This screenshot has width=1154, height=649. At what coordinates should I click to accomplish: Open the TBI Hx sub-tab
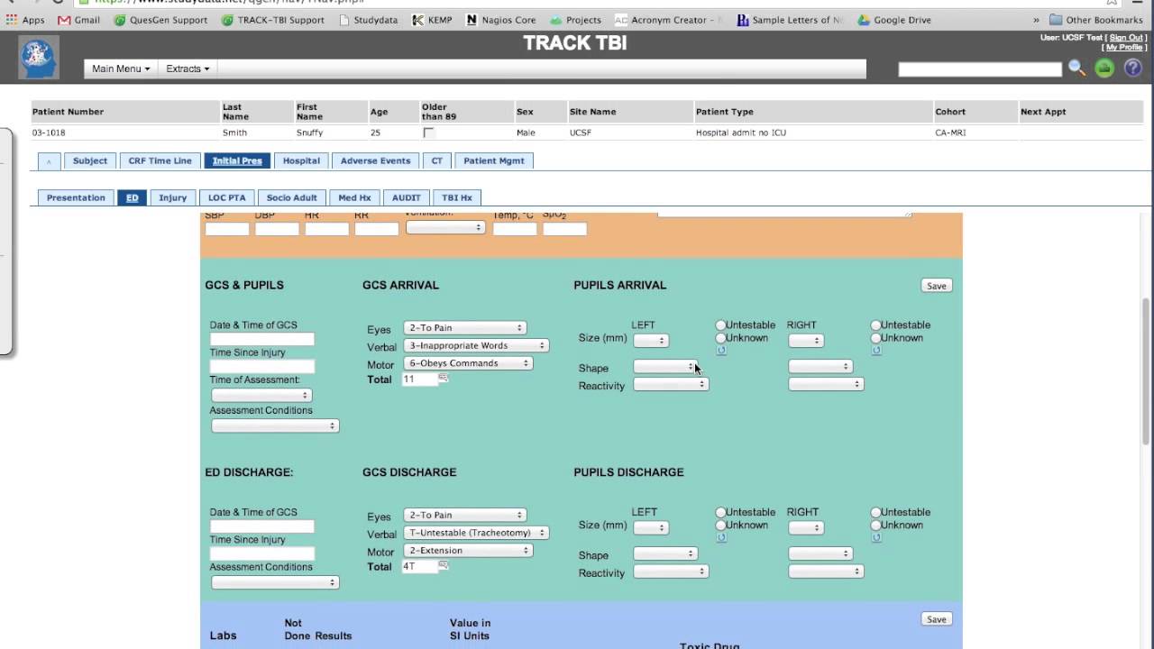point(457,197)
